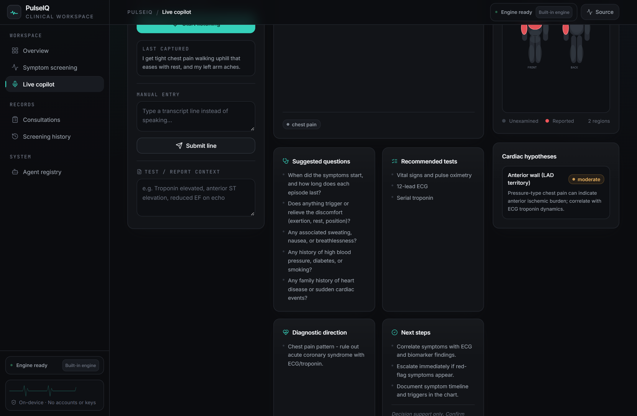This screenshot has height=416, width=637.
Task: Open Screening history
Action: (55, 136)
